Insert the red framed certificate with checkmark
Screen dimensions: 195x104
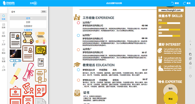(15, 91)
